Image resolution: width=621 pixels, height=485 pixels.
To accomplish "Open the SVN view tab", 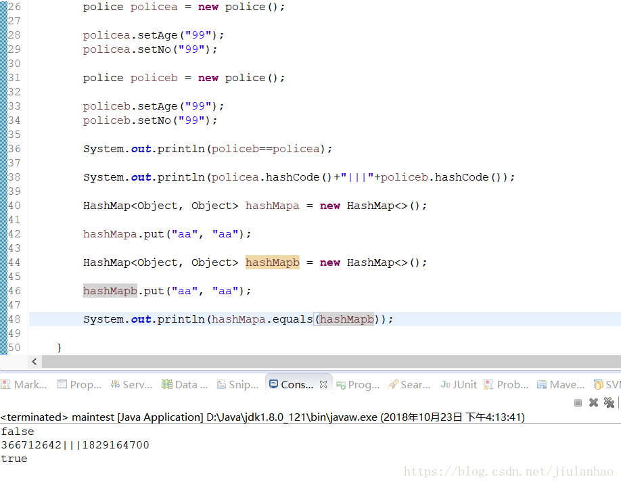I will (x=607, y=384).
